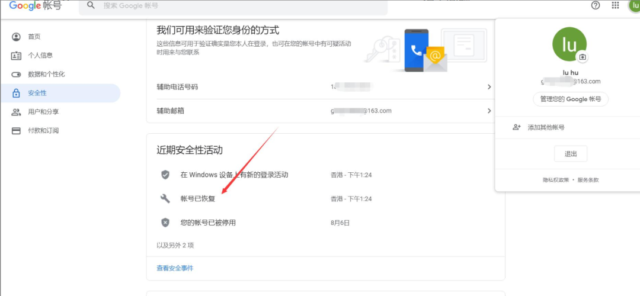The image size is (640, 296).
Task: Click the 用户和分享 people icon
Action: coord(16,112)
